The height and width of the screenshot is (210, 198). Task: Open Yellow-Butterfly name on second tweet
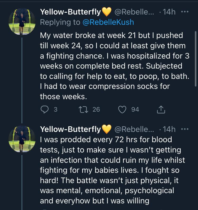coord(70,129)
